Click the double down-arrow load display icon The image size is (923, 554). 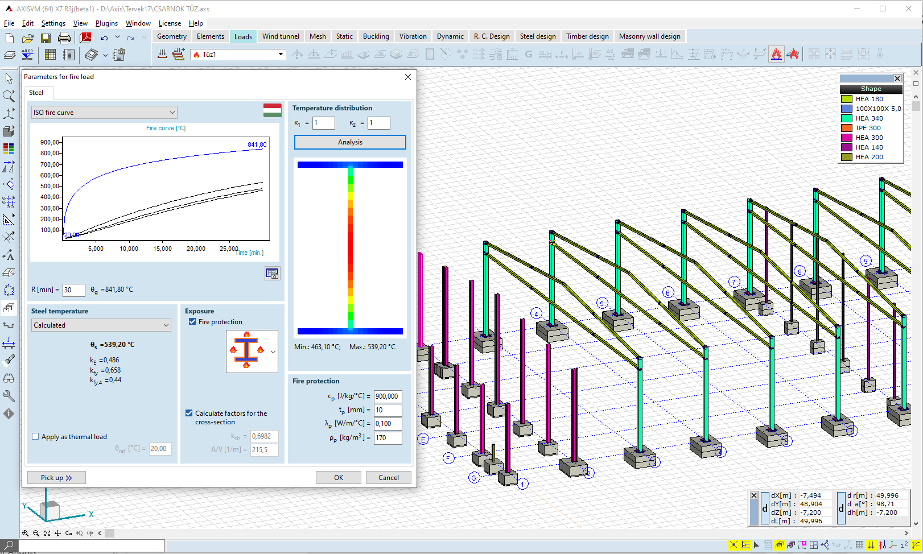tap(871, 545)
